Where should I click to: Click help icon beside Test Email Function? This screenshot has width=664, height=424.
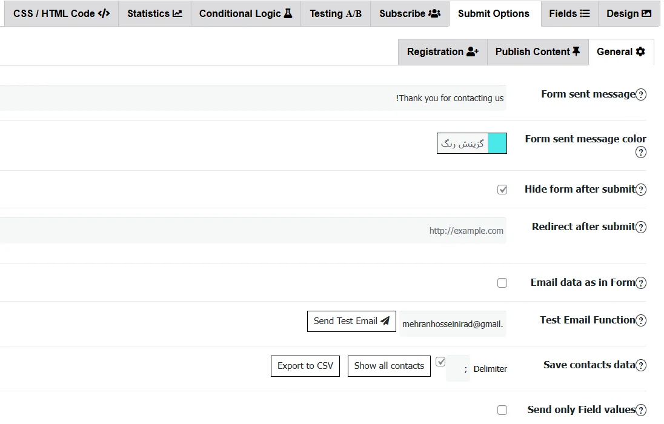pos(641,320)
